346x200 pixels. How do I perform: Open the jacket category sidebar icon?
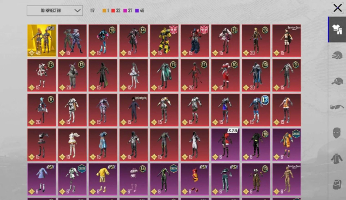coord(337,159)
